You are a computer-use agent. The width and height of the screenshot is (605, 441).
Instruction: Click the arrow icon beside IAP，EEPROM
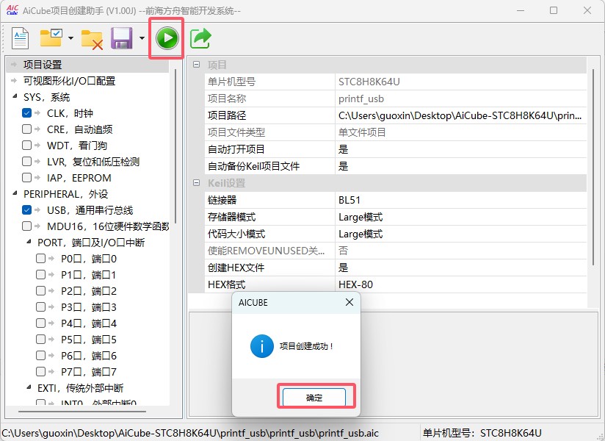pyautogui.click(x=37, y=178)
